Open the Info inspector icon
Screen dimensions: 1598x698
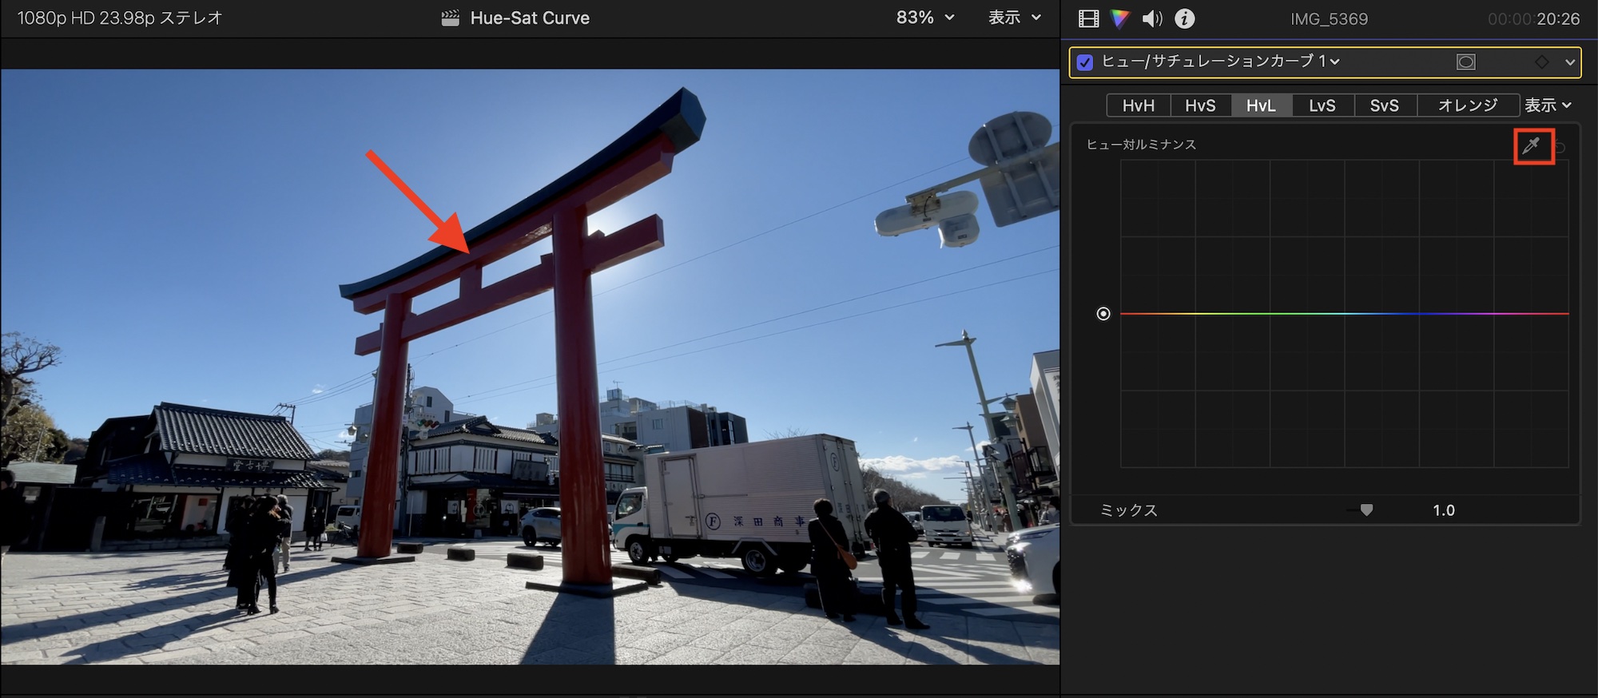[1185, 18]
